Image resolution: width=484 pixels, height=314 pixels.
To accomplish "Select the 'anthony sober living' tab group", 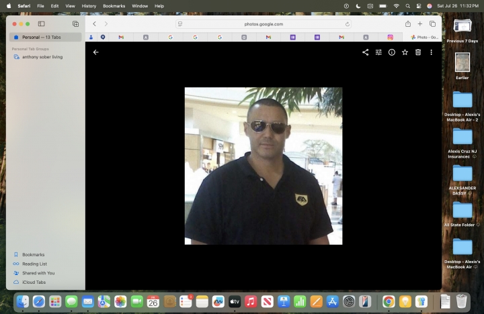I will pos(42,57).
